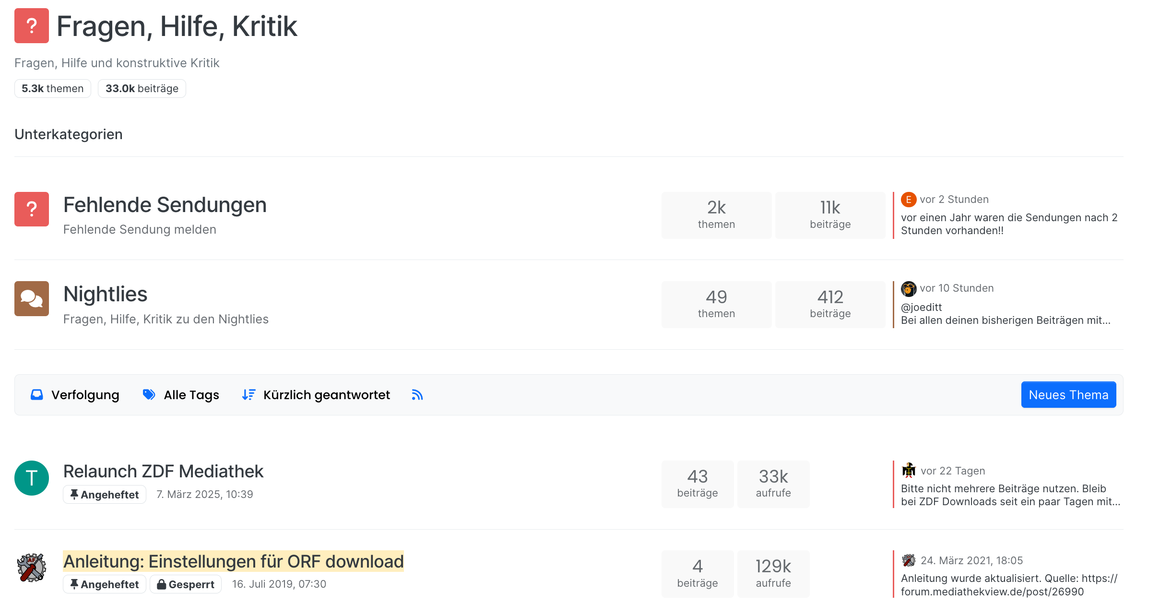Image resolution: width=1160 pixels, height=616 pixels.
Task: Click the Gesperrt lock badge
Action: click(186, 584)
